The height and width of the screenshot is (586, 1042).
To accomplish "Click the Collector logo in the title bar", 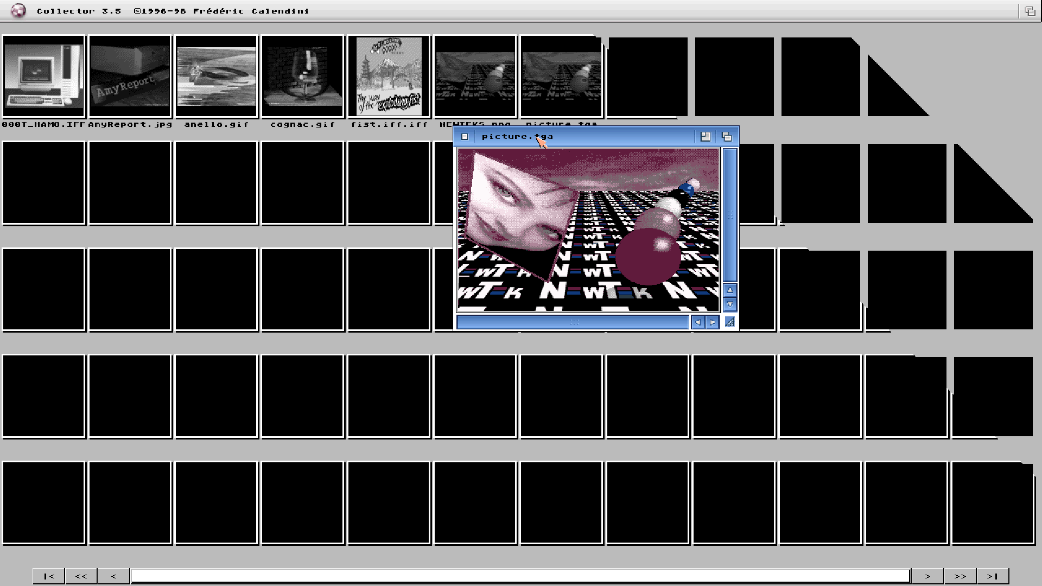I will click(18, 10).
